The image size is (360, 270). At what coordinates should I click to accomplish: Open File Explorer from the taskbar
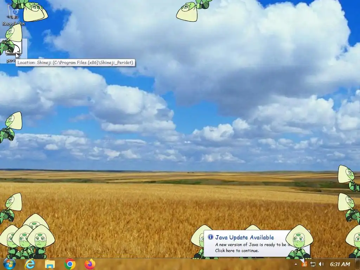point(50,264)
